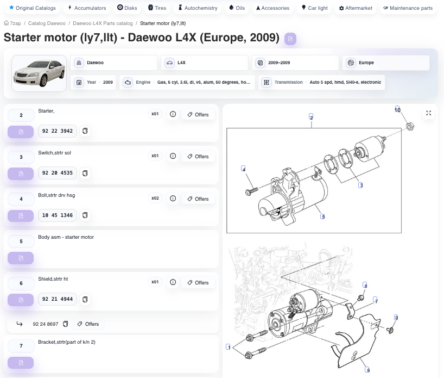Open info for Switch,strtr sol
Image resolution: width=444 pixels, height=378 pixels.
pos(173,156)
